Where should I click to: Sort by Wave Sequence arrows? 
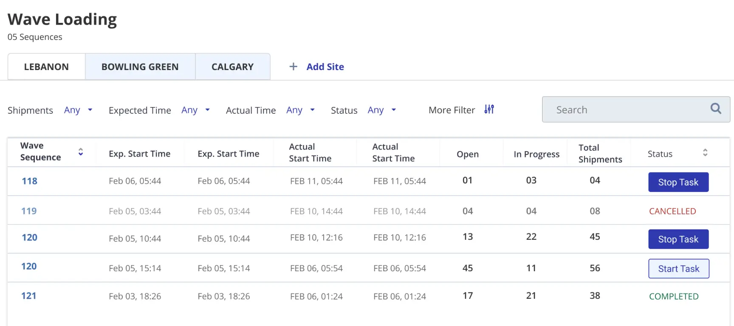(81, 152)
